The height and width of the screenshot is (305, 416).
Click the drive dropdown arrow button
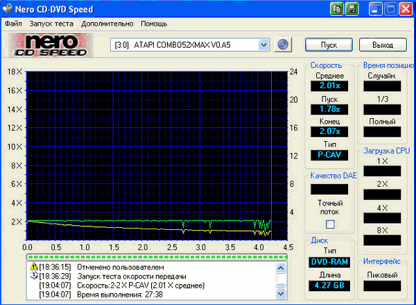[263, 45]
